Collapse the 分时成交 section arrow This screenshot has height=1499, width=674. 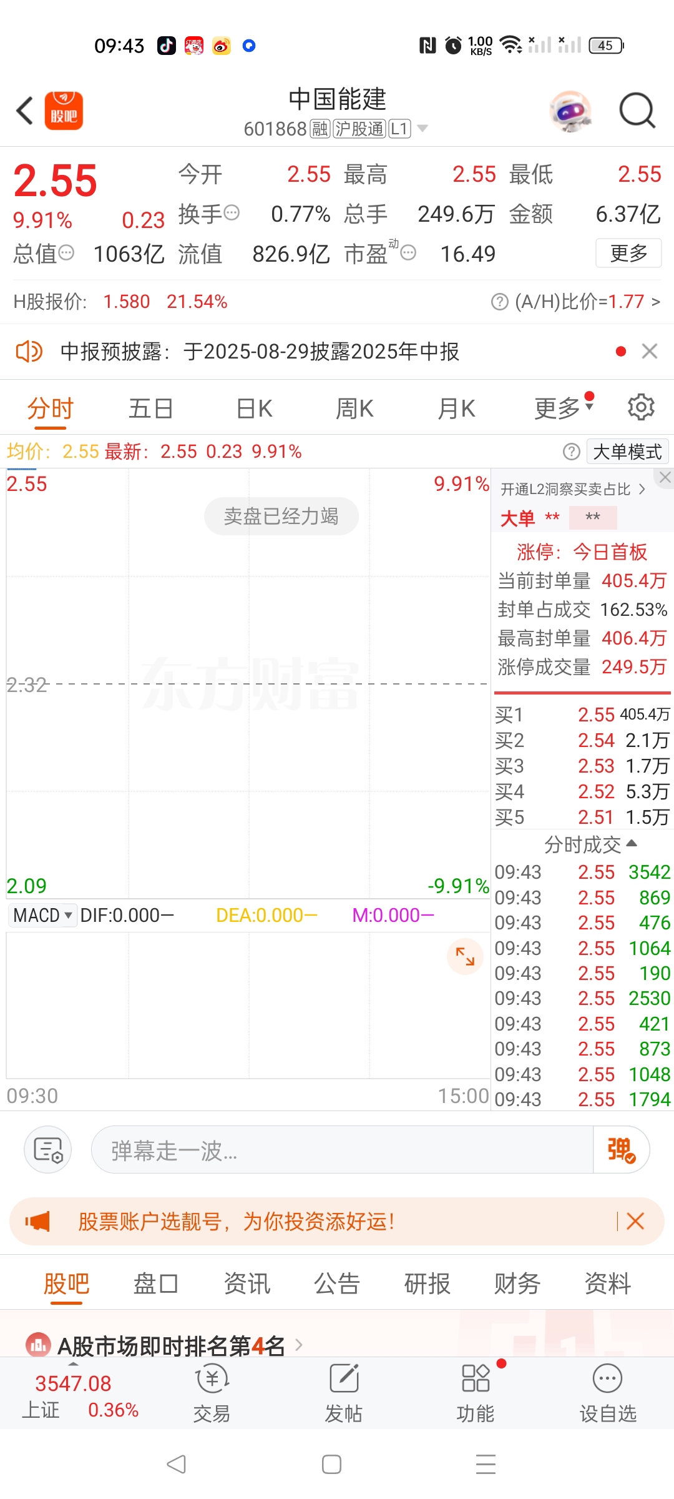tap(632, 844)
